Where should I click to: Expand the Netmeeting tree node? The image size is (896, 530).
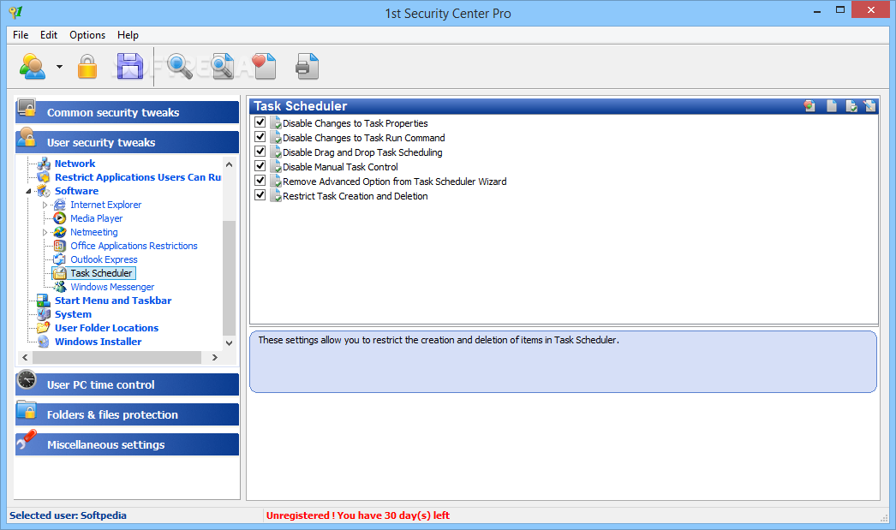click(x=45, y=232)
